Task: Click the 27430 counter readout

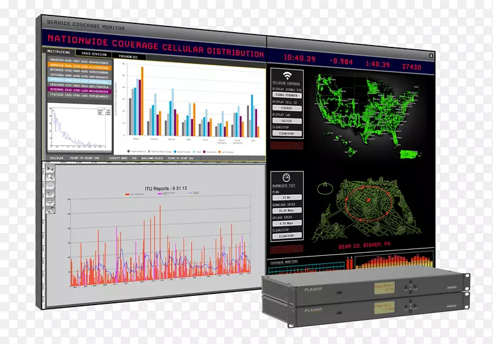Action: [x=412, y=67]
